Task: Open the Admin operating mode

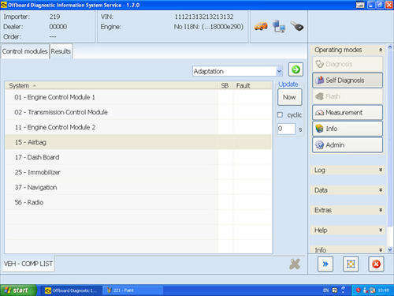Action: (348, 145)
